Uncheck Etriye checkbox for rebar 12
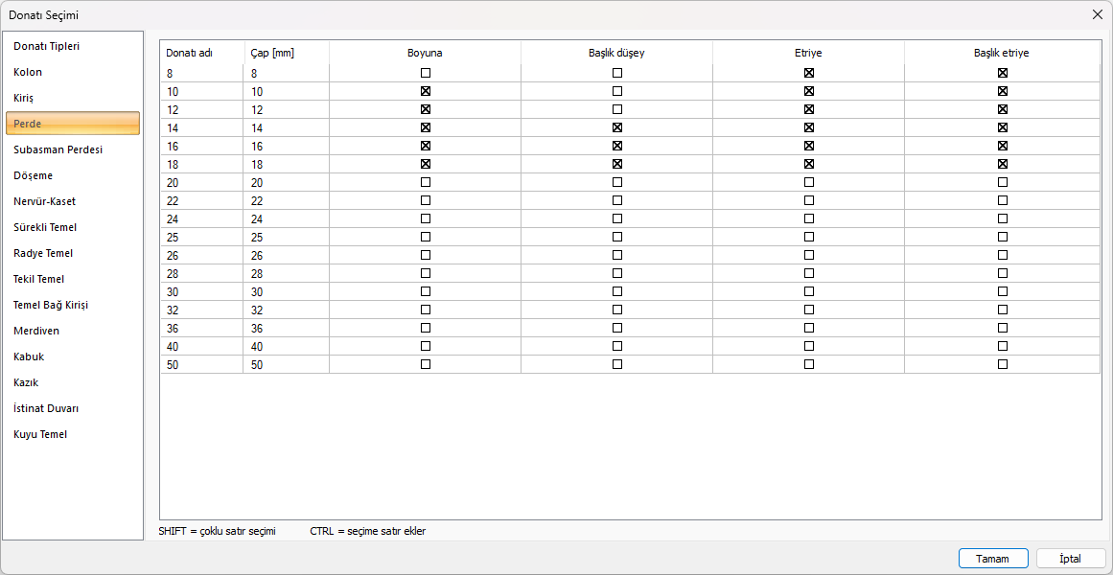The image size is (1113, 575). [x=809, y=109]
